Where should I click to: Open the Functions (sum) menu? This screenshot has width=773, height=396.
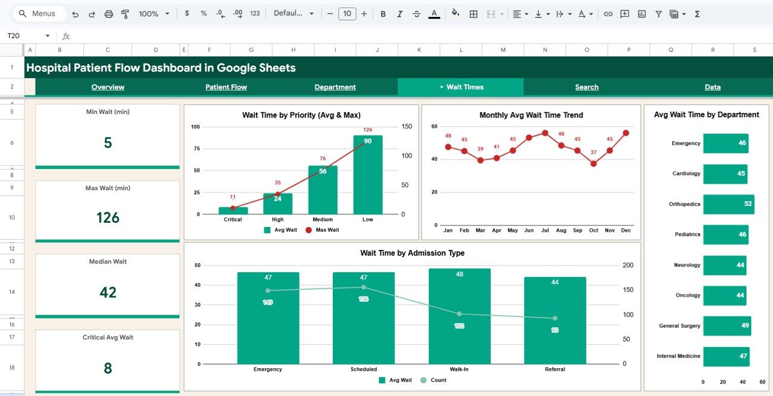(x=696, y=13)
